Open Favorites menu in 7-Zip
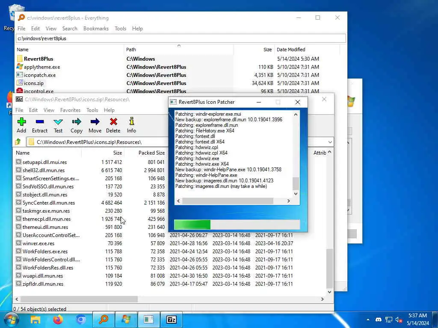 [70, 110]
